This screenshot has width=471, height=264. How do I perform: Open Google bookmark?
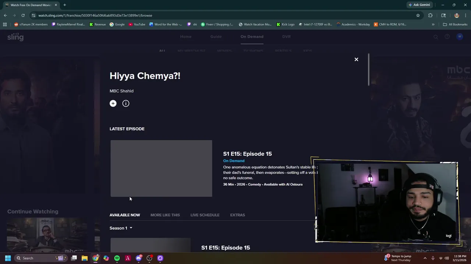click(117, 24)
